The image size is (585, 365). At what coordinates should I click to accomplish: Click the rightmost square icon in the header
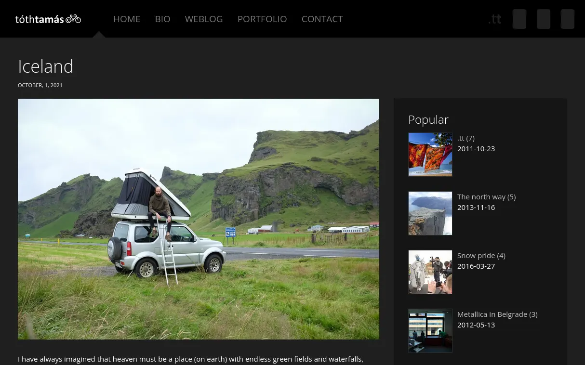[567, 19]
